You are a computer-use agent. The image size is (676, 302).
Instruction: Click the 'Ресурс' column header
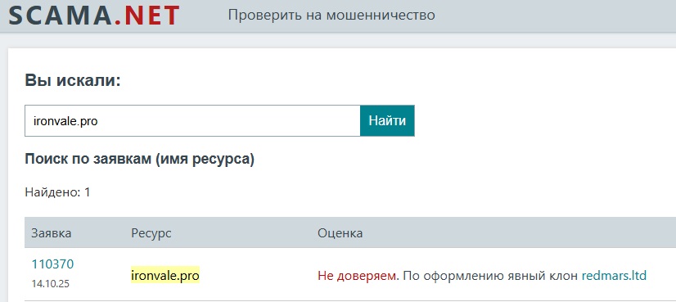click(151, 233)
